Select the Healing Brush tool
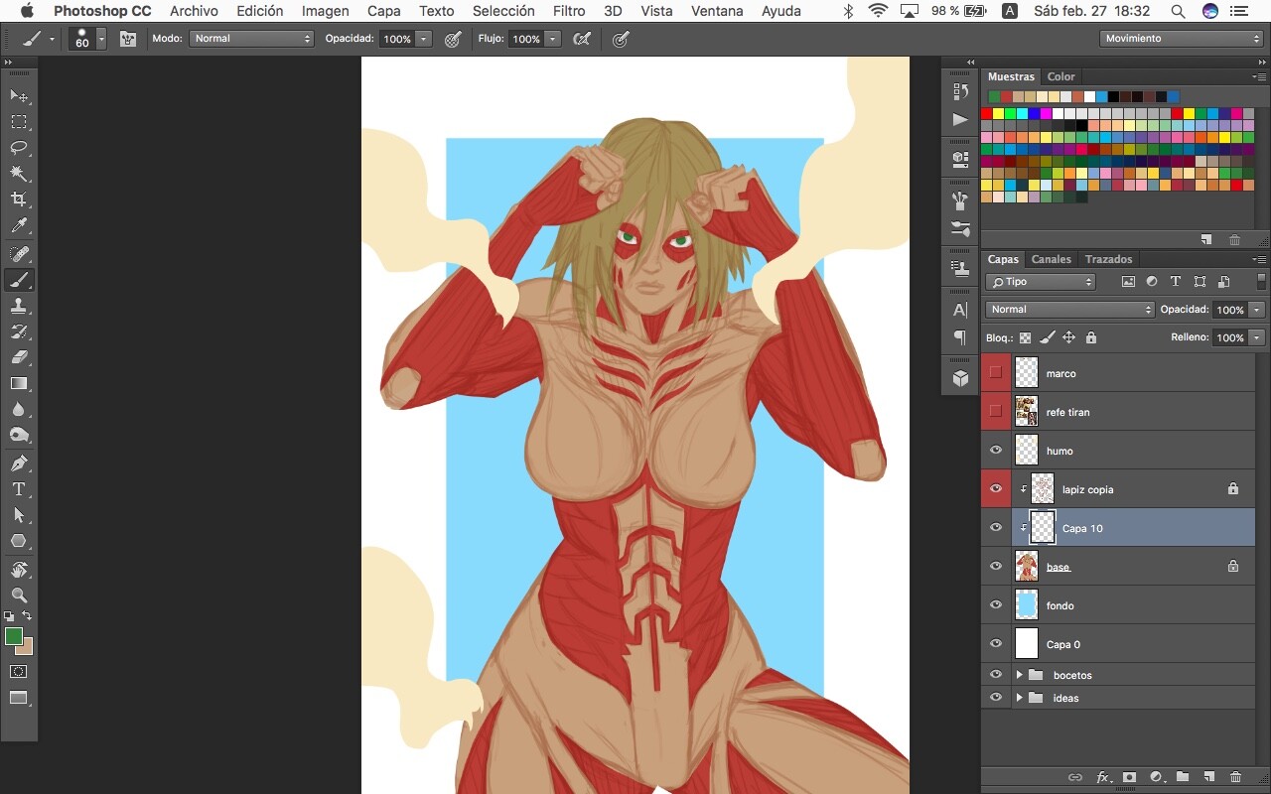The image size is (1271, 794). [x=19, y=254]
